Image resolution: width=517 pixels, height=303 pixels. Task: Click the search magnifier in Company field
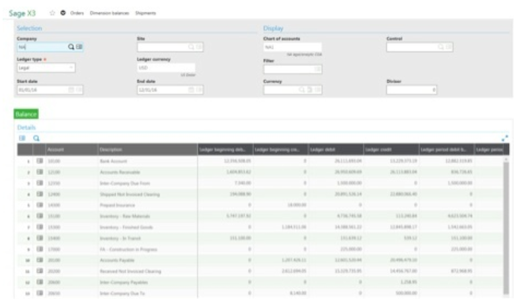(71, 47)
